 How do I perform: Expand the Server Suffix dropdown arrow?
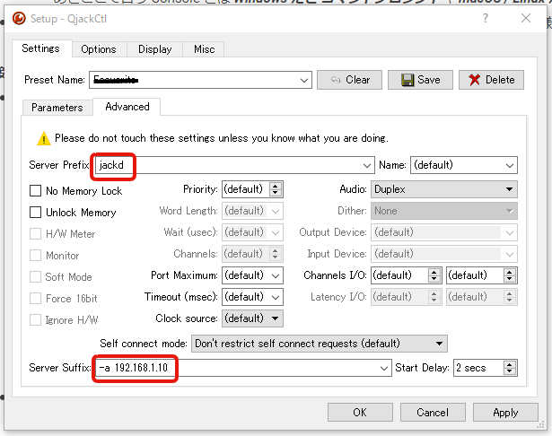pos(384,368)
